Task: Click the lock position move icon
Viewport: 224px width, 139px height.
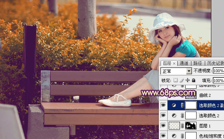Action: click(x=187, y=80)
